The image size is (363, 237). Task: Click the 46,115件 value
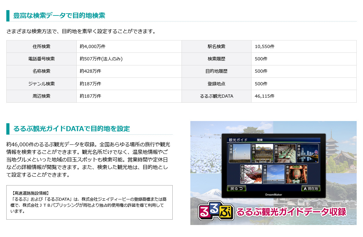pos(265,96)
